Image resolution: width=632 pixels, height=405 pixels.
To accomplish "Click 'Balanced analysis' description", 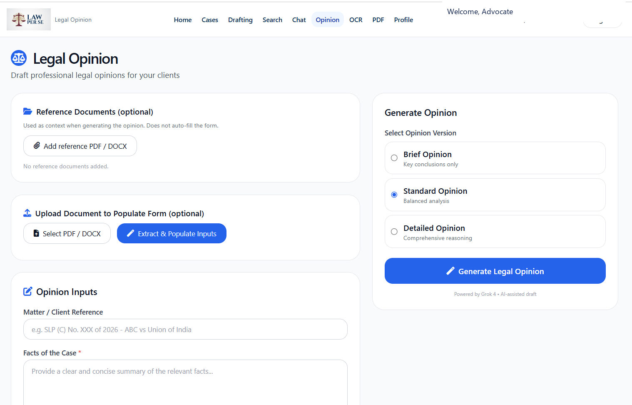I will click(x=426, y=201).
